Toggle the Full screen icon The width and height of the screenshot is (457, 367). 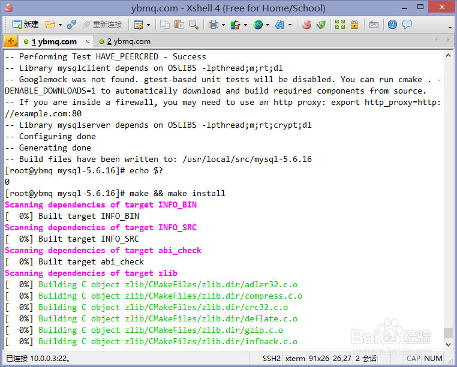[x=340, y=25]
